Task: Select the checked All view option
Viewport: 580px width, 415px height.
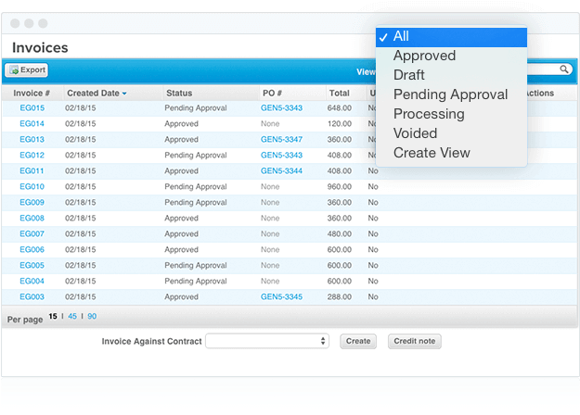Action: click(401, 36)
